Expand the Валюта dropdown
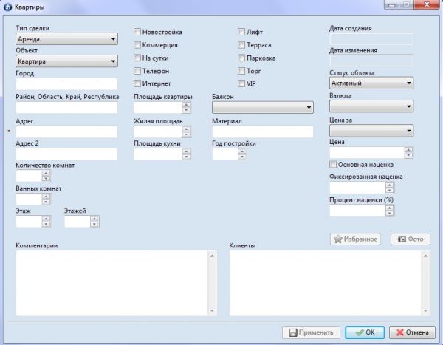443x345 pixels. (x=371, y=106)
